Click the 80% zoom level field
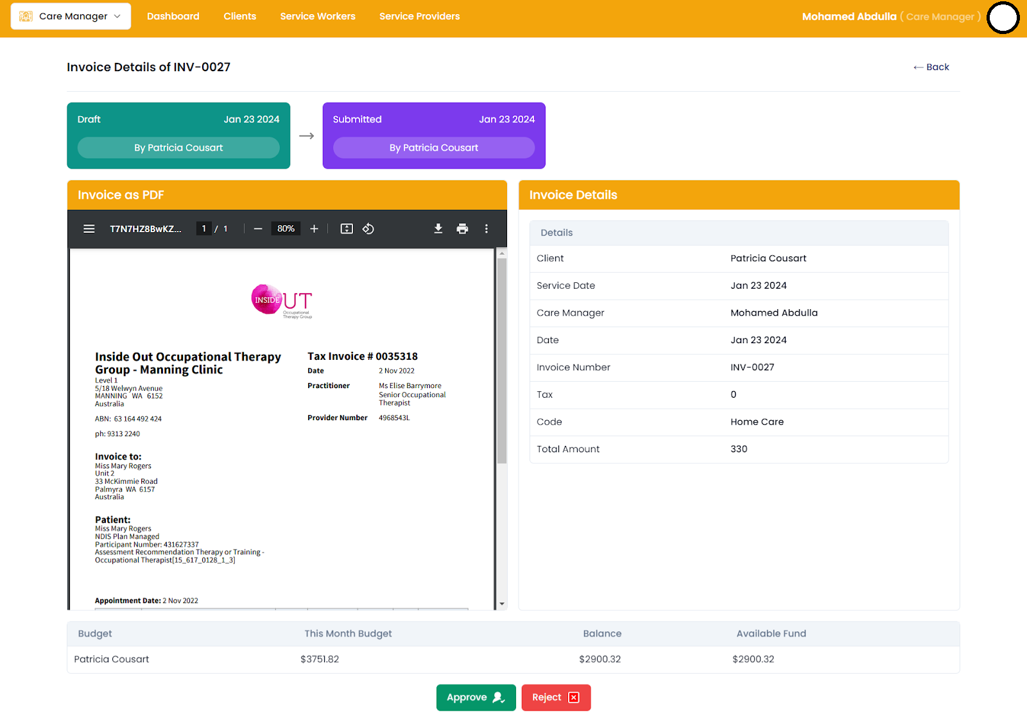 286,229
